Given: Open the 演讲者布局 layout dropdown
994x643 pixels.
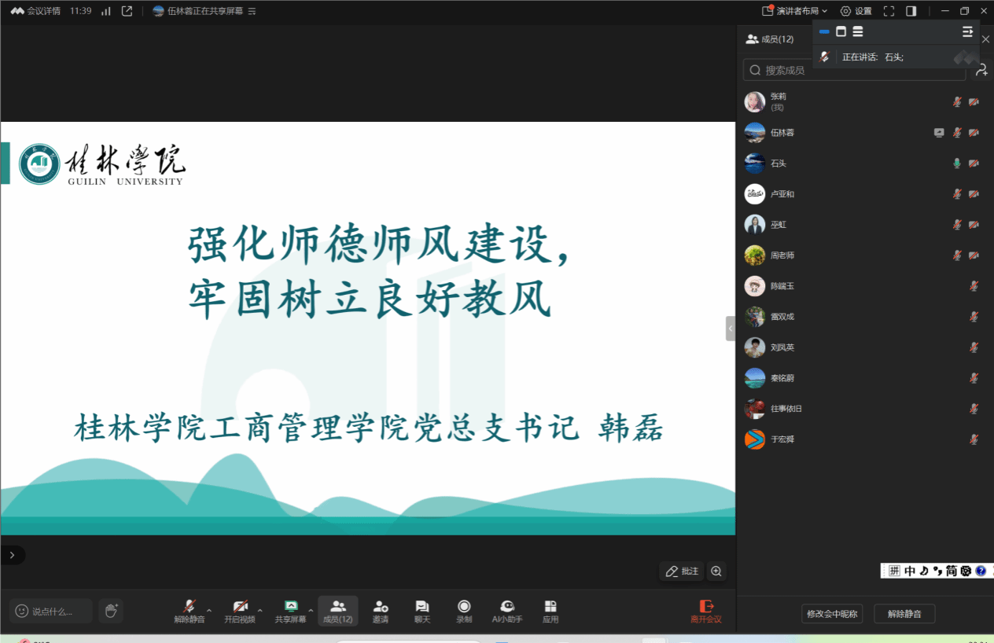Looking at the screenshot, I should pos(795,11).
